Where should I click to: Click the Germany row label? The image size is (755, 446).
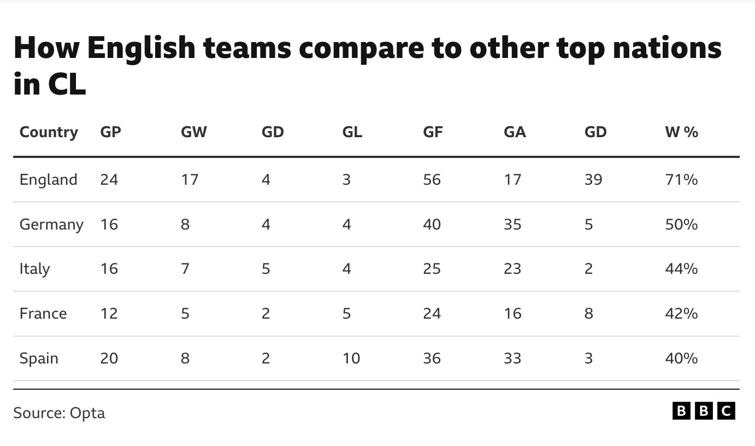click(x=51, y=225)
